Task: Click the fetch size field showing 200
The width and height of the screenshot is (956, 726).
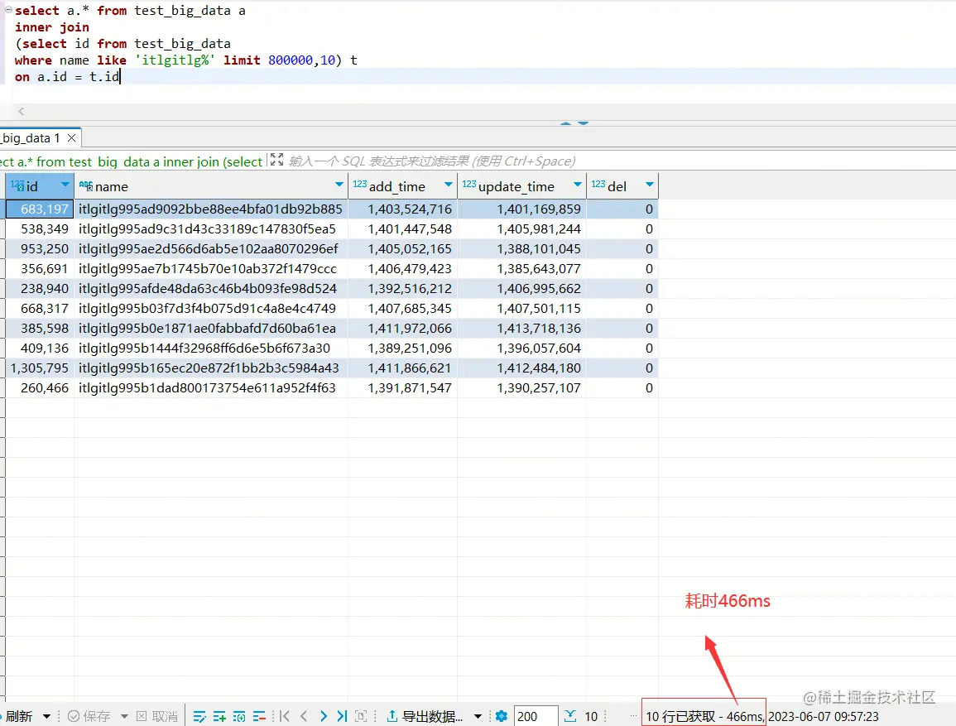Action: tap(536, 716)
